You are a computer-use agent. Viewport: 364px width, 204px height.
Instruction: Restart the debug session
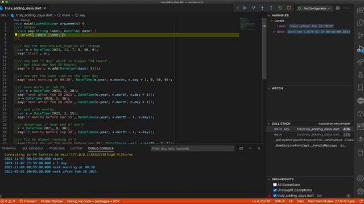(280, 8)
